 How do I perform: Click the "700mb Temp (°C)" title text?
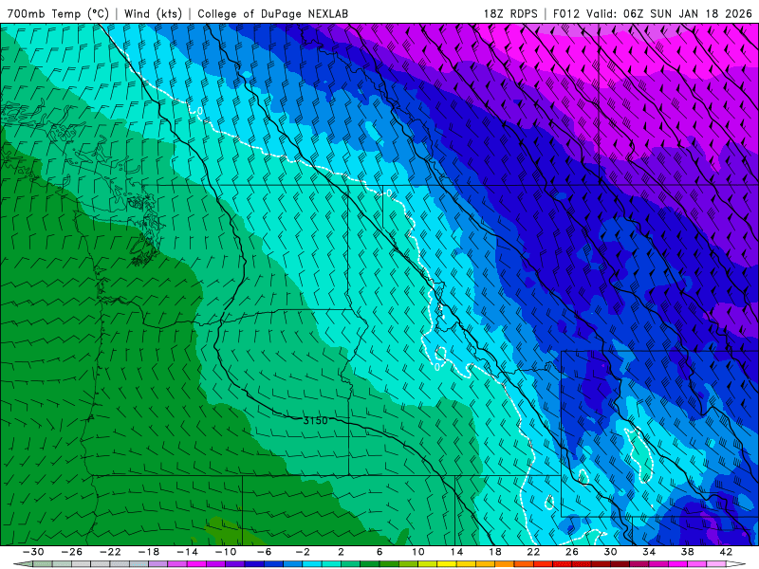point(58,13)
